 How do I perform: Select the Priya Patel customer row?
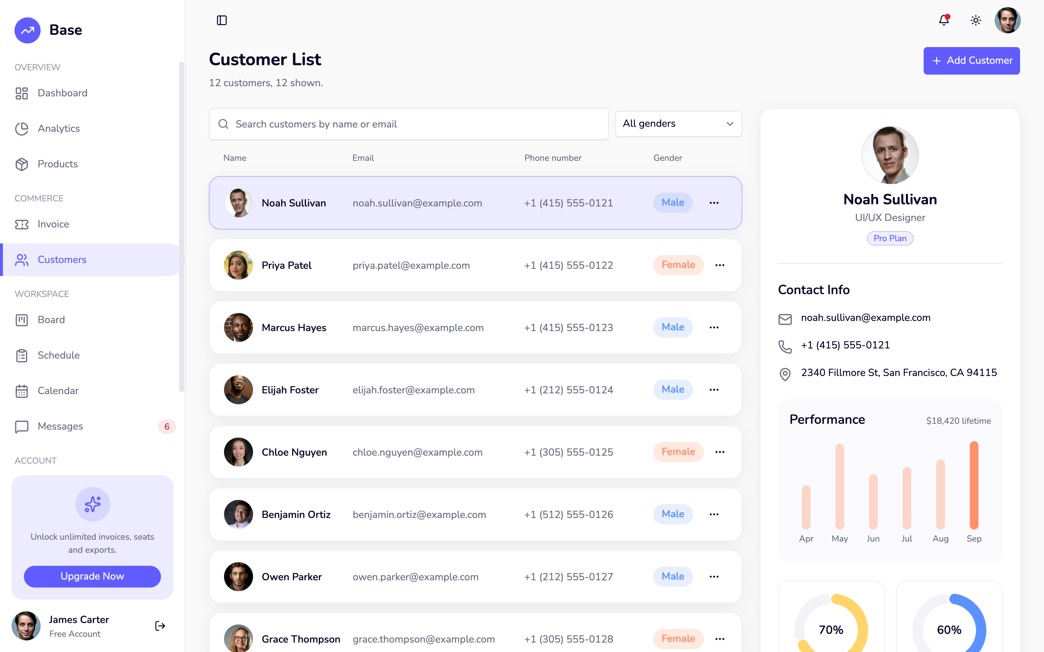click(475, 265)
